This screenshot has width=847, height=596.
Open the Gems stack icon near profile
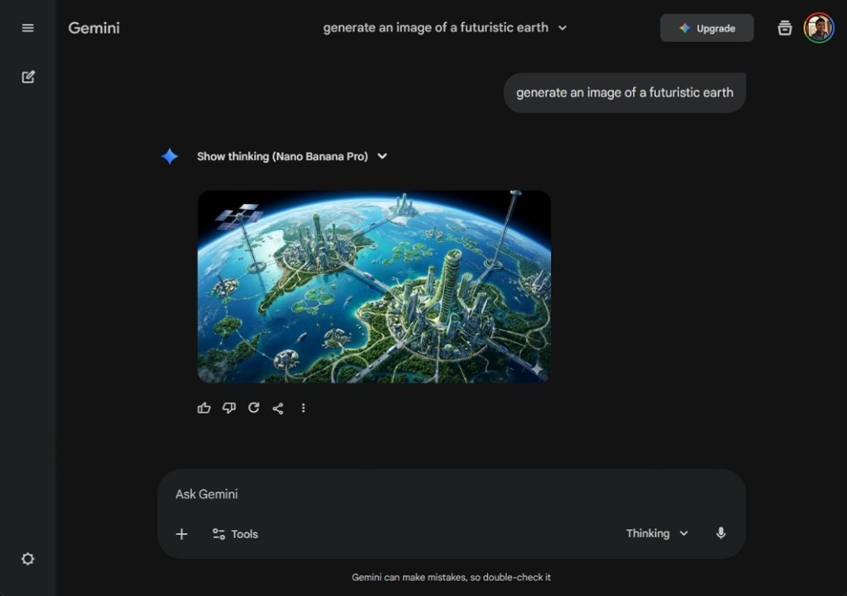click(784, 28)
